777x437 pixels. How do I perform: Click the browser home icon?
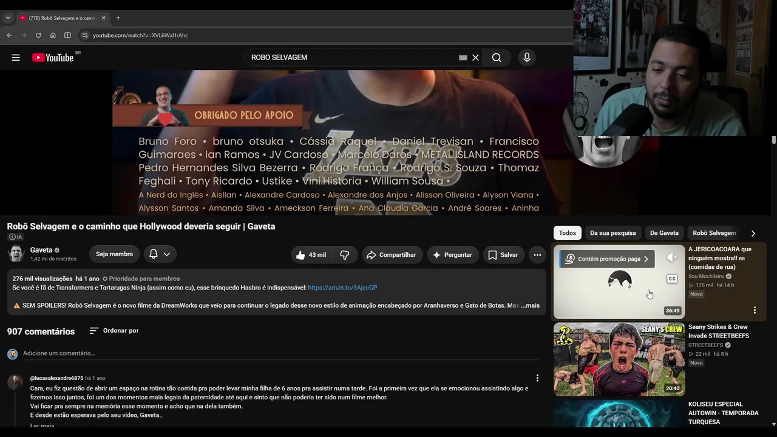[x=53, y=35]
